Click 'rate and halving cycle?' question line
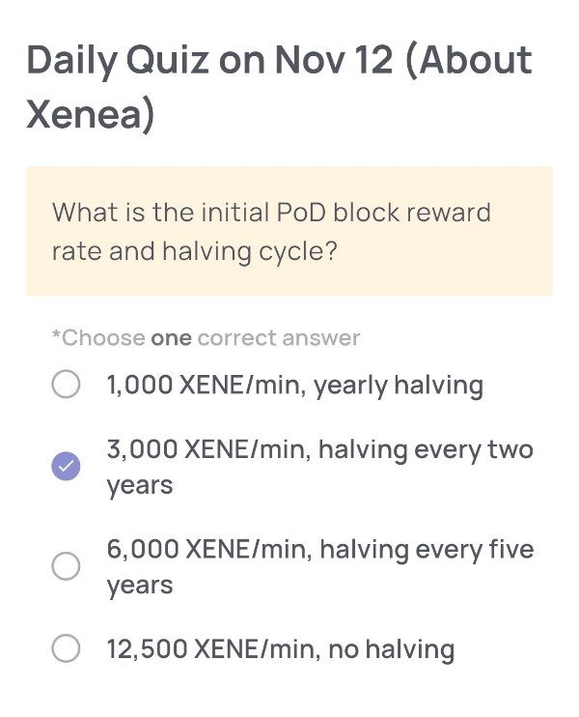This screenshot has height=717, width=579. coord(193,251)
